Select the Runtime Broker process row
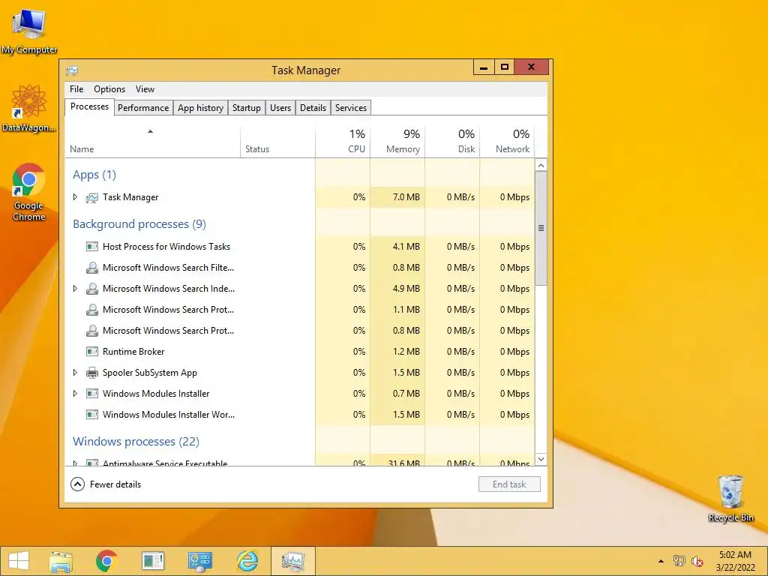This screenshot has height=576, width=768. point(299,352)
